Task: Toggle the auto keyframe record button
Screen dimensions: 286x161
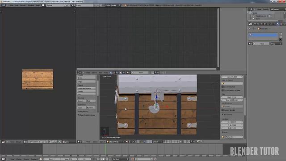Action: point(133,159)
